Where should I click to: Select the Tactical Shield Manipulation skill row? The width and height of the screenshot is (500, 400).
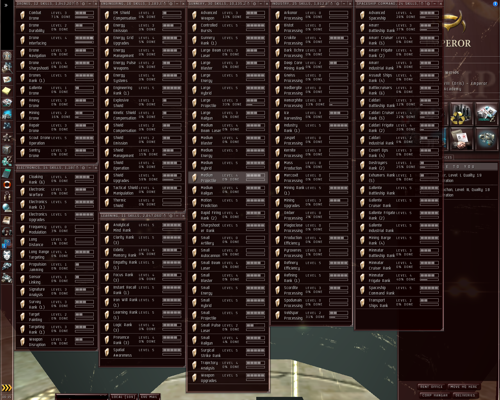143,190
